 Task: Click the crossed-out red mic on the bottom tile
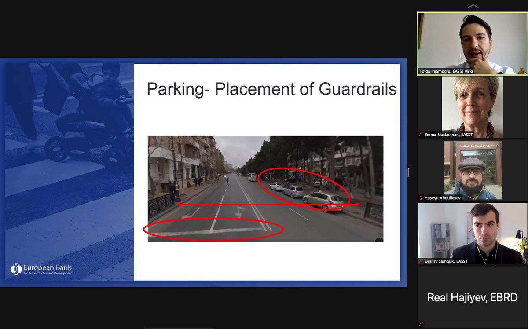pos(420,323)
